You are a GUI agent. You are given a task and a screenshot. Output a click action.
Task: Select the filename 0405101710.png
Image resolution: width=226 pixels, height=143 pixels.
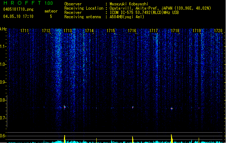click(18, 10)
